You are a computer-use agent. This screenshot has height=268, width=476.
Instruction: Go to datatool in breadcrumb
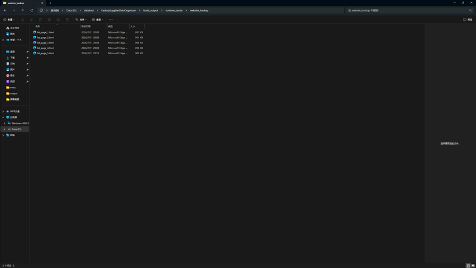point(89,10)
